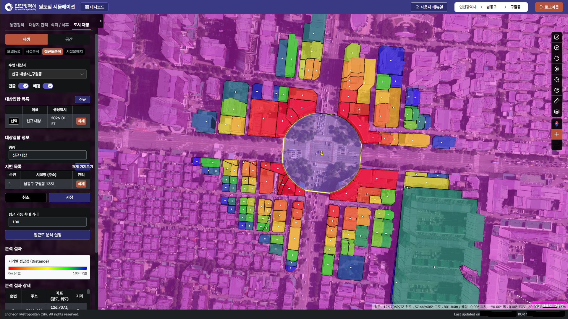Toggle the 건물 building switch
Viewport: 568px width, 319px height.
[23, 86]
